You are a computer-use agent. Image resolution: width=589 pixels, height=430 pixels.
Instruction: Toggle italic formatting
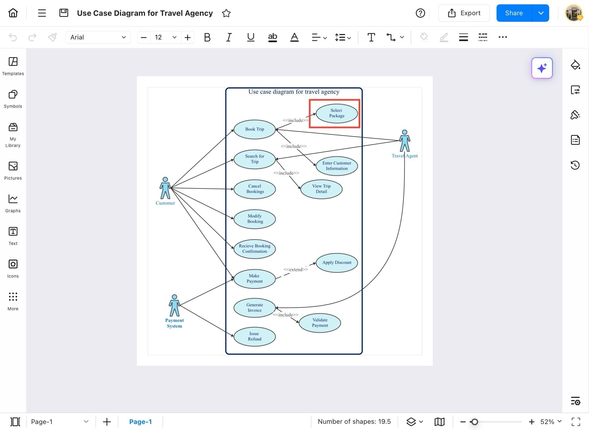coord(229,37)
